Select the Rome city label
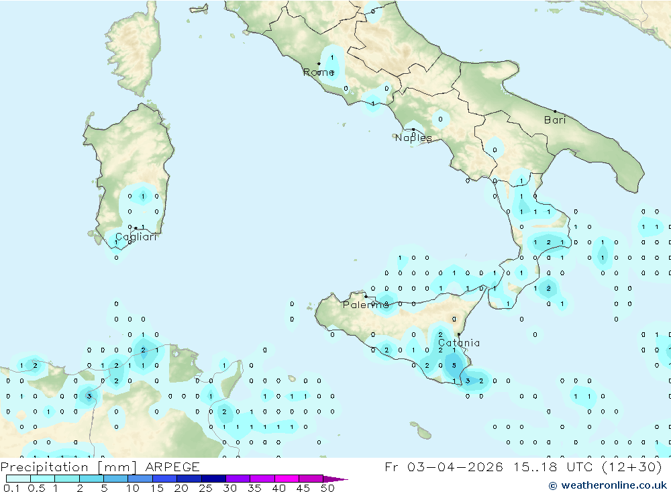 click(x=319, y=72)
